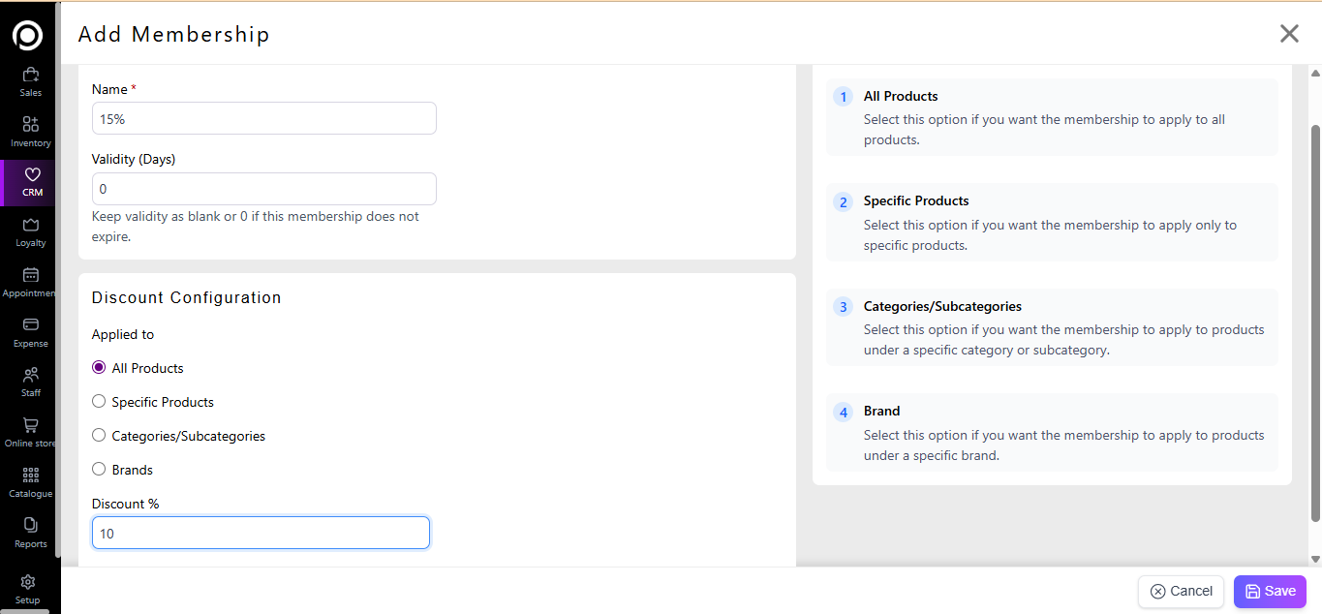Select the Specific Products radio option
1322x614 pixels.
[x=99, y=402]
